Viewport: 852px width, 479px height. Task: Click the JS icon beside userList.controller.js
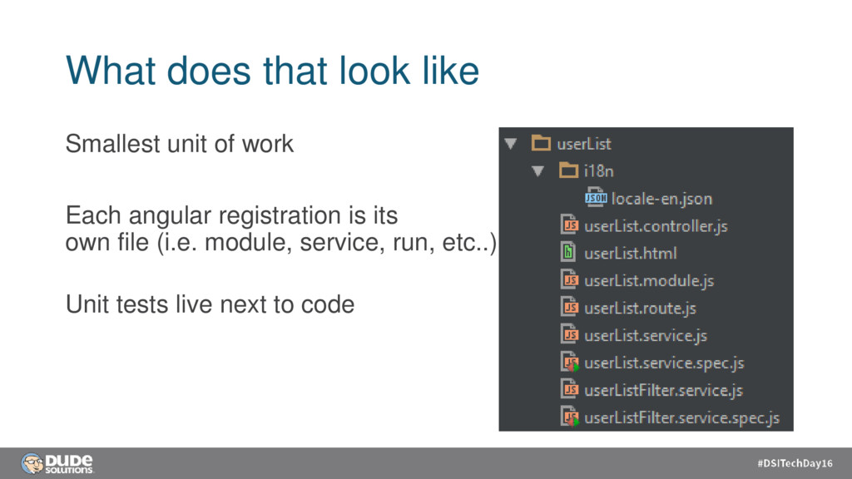pyautogui.click(x=569, y=225)
